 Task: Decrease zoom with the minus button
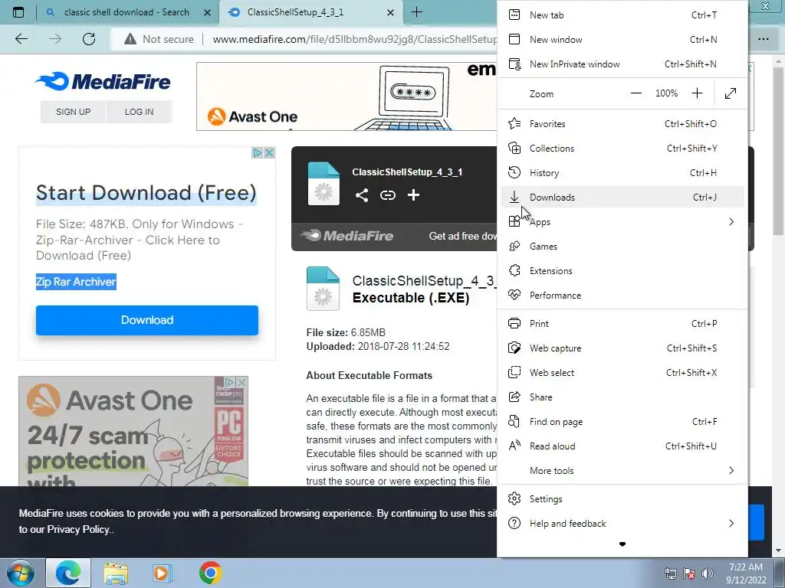click(636, 93)
